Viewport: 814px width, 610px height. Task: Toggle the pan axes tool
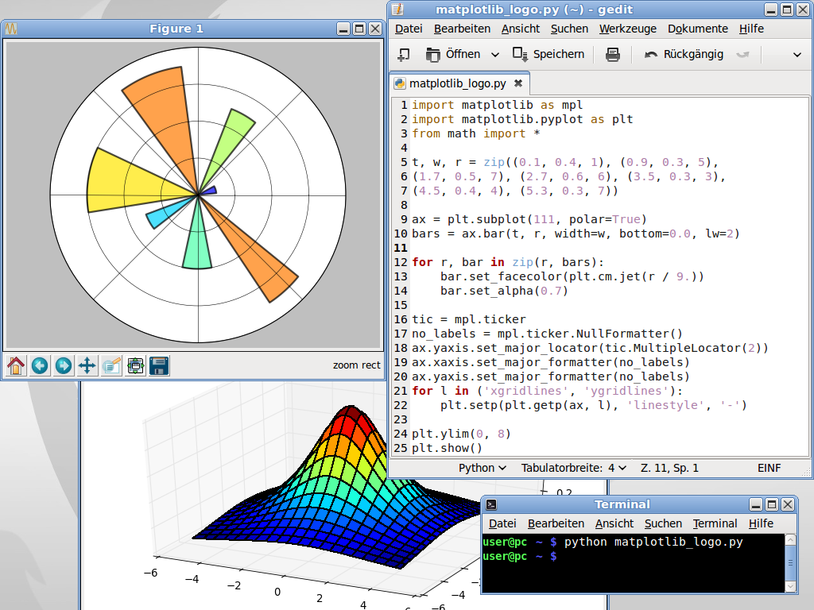coord(87,365)
